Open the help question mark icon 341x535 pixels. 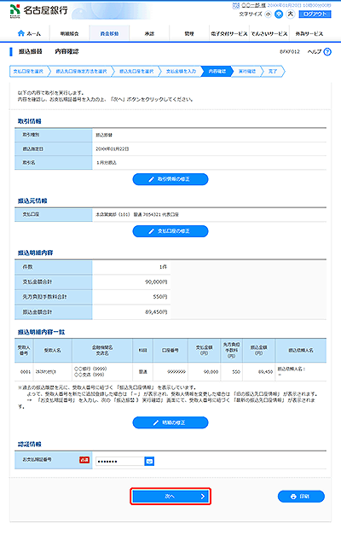tap(327, 52)
